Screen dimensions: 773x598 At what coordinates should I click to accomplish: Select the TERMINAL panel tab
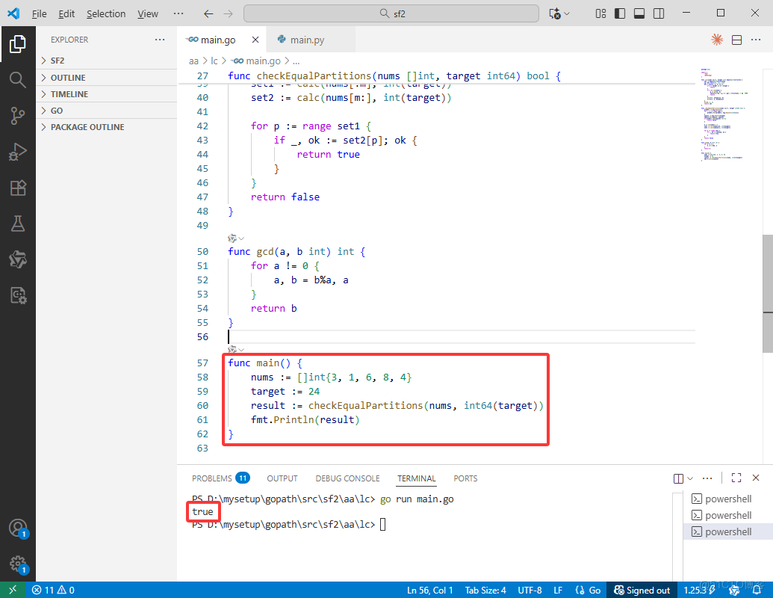[417, 478]
